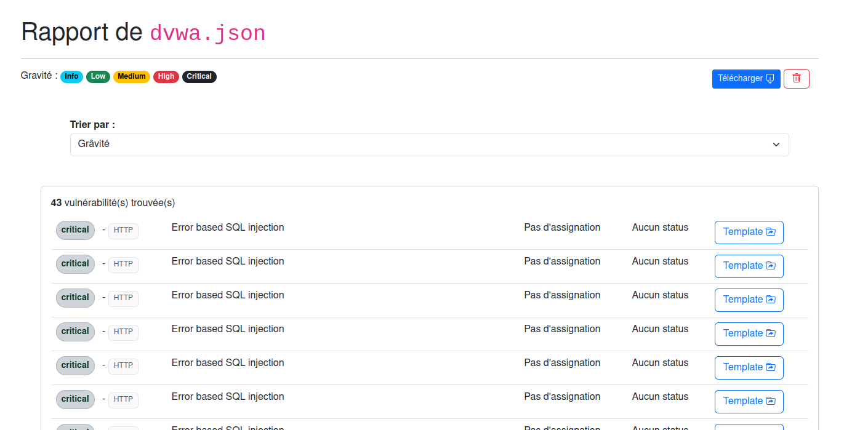The width and height of the screenshot is (844, 430).
Task: Click Pas d'assignation on the first vulnerability row
Action: pyautogui.click(x=562, y=228)
